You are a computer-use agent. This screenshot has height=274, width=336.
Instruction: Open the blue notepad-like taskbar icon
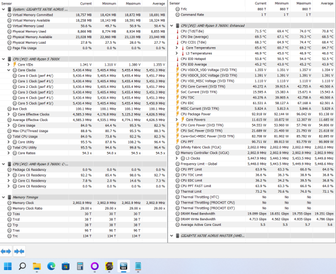point(138,266)
